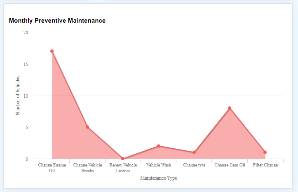
Task: Click the 'Renew Vehicle License' axis label
Action: pyautogui.click(x=123, y=167)
